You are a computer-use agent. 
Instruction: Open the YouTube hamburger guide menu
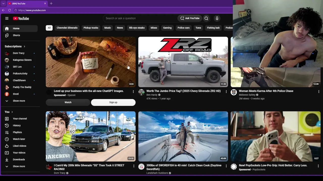(x=7, y=18)
